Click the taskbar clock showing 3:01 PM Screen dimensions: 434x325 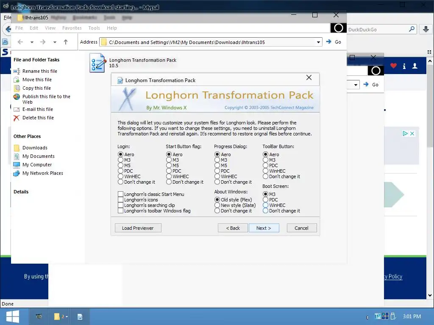(x=412, y=317)
